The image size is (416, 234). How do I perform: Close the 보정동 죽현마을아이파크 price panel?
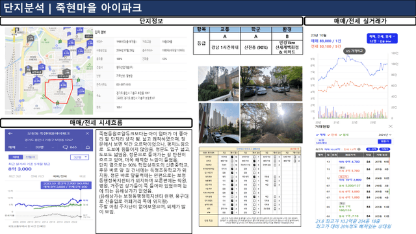tap(87, 133)
